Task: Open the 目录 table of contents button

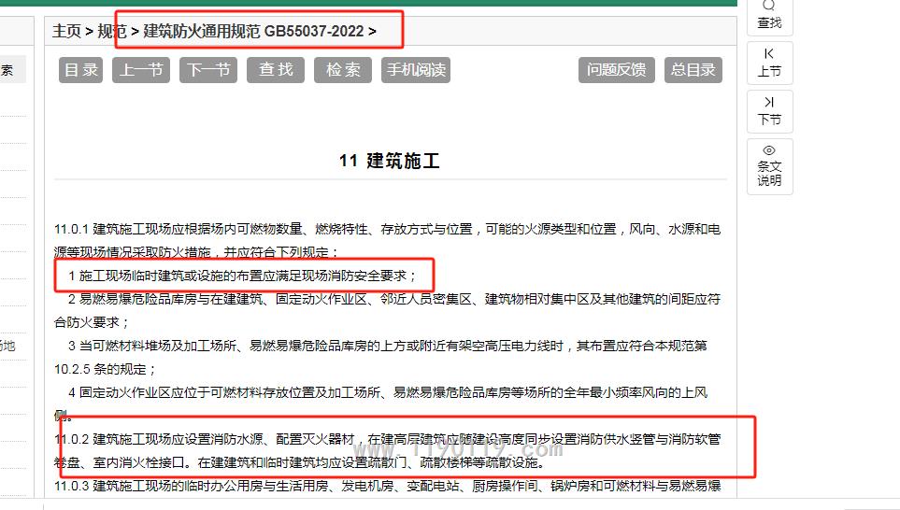Action: click(81, 70)
